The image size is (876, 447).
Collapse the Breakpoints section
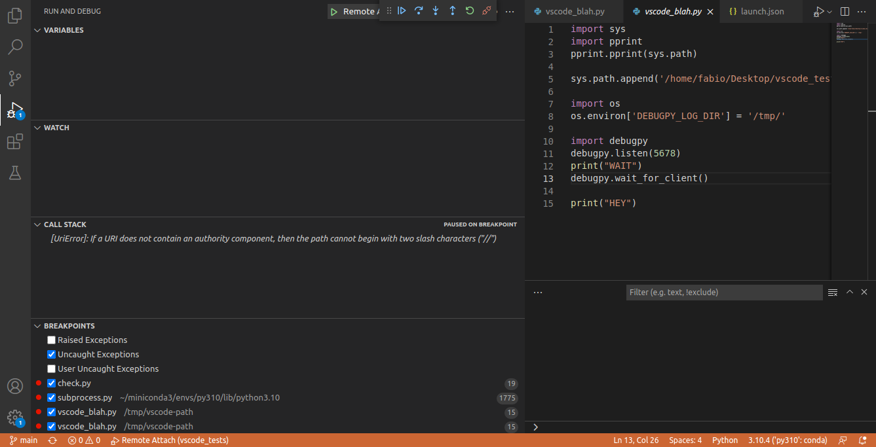37,326
